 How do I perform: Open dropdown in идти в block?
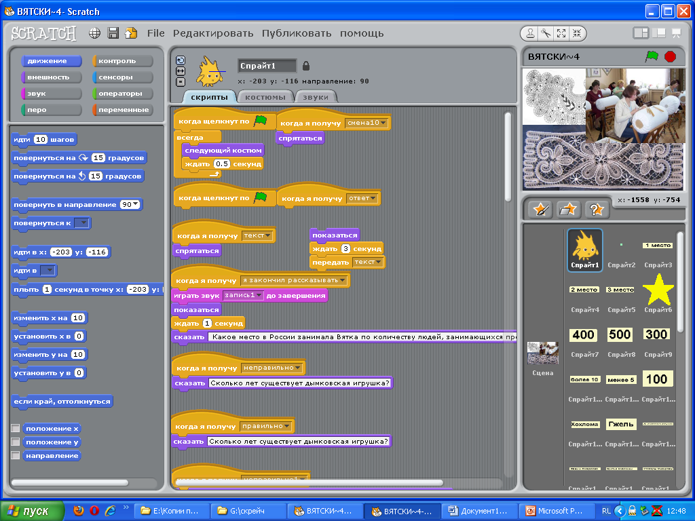click(x=48, y=270)
